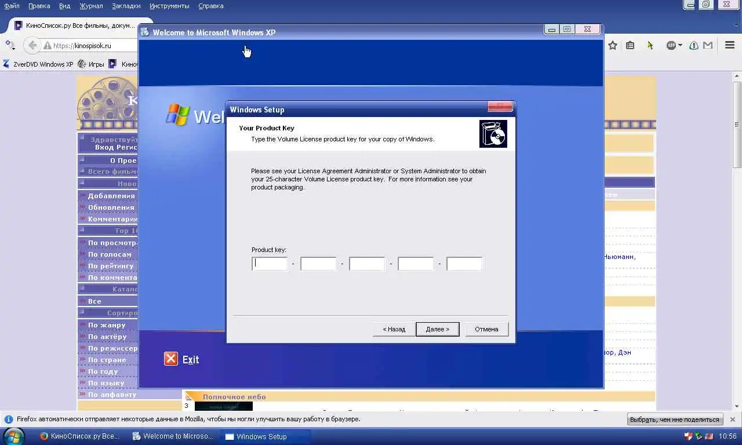This screenshot has height=445, width=742.
Task: Dismiss the Firefox data notification bar
Action: coord(733,419)
